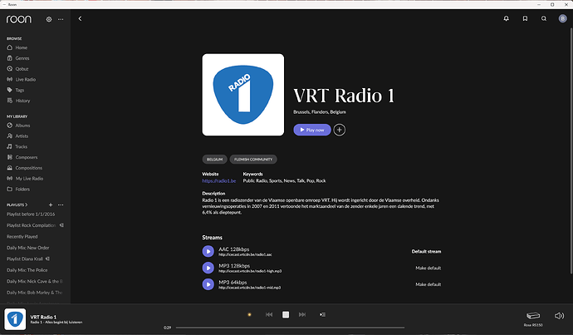Expand the Playlists section chevron
This screenshot has height=335, width=573.
[x=27, y=204]
